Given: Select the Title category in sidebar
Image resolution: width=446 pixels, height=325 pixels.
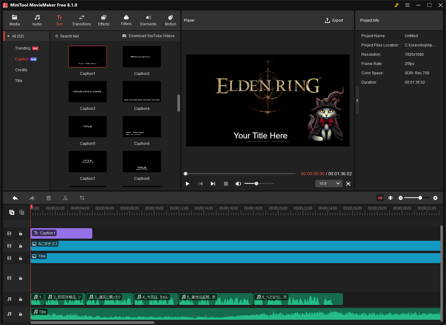Looking at the screenshot, I should tap(19, 81).
